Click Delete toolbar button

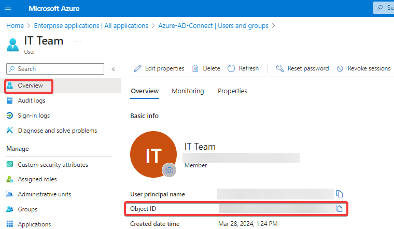pyautogui.click(x=206, y=68)
